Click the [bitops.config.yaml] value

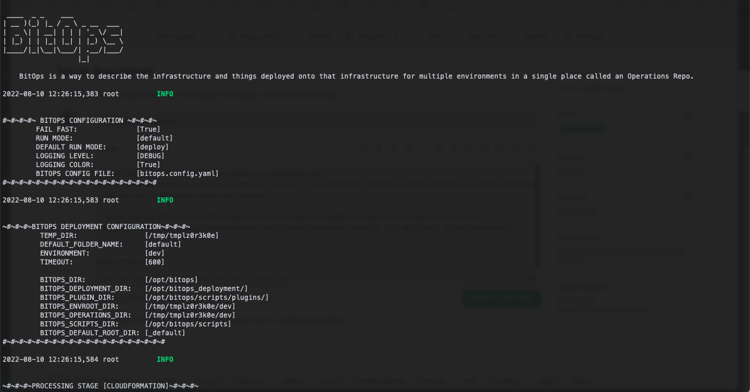click(178, 173)
